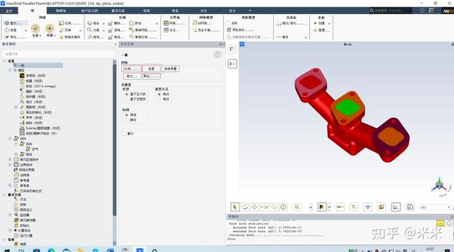This screenshot has height=252, width=454.
Task: Collapse the Materials tree node
Action: [x=10, y=138]
